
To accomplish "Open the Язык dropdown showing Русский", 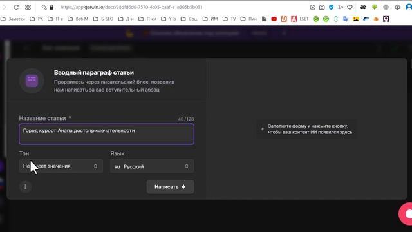I will [x=152, y=166].
